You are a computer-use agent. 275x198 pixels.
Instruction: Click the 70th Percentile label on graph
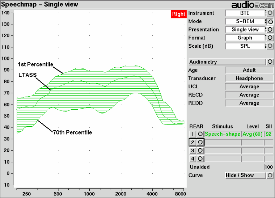point(72,133)
